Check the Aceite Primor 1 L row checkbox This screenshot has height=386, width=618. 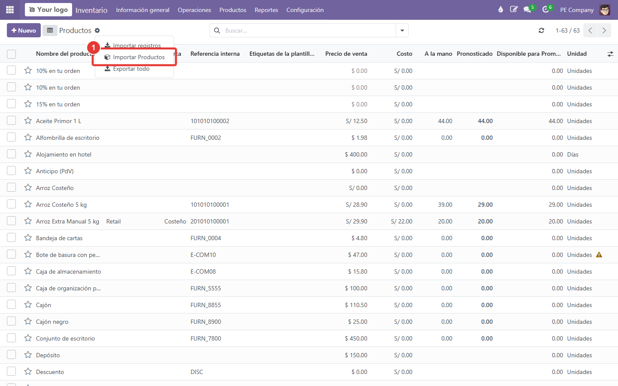tap(12, 121)
